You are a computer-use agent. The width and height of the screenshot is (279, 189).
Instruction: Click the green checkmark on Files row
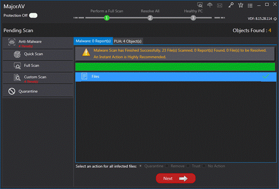pyautogui.click(x=266, y=76)
